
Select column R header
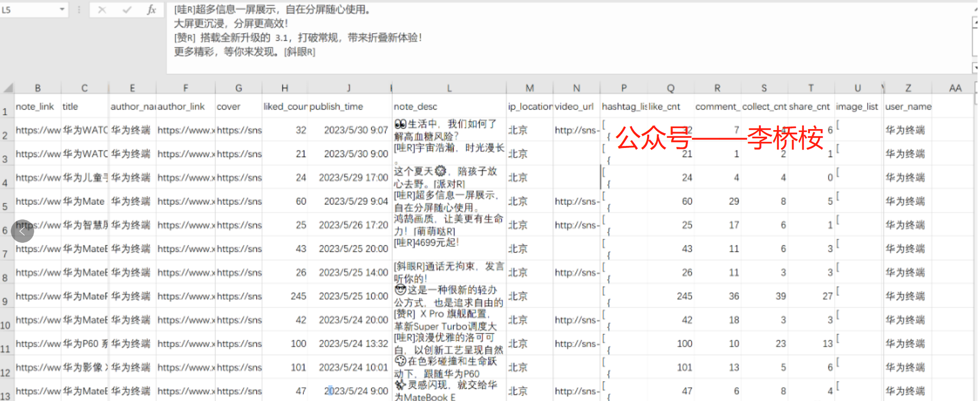pyautogui.click(x=718, y=88)
